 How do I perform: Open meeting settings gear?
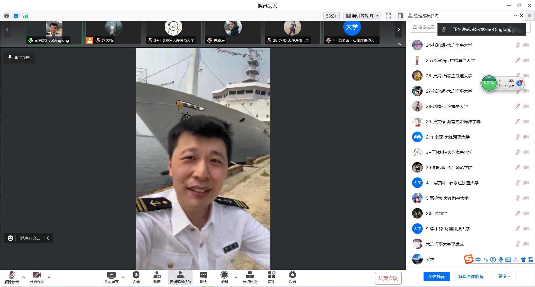click(292, 278)
